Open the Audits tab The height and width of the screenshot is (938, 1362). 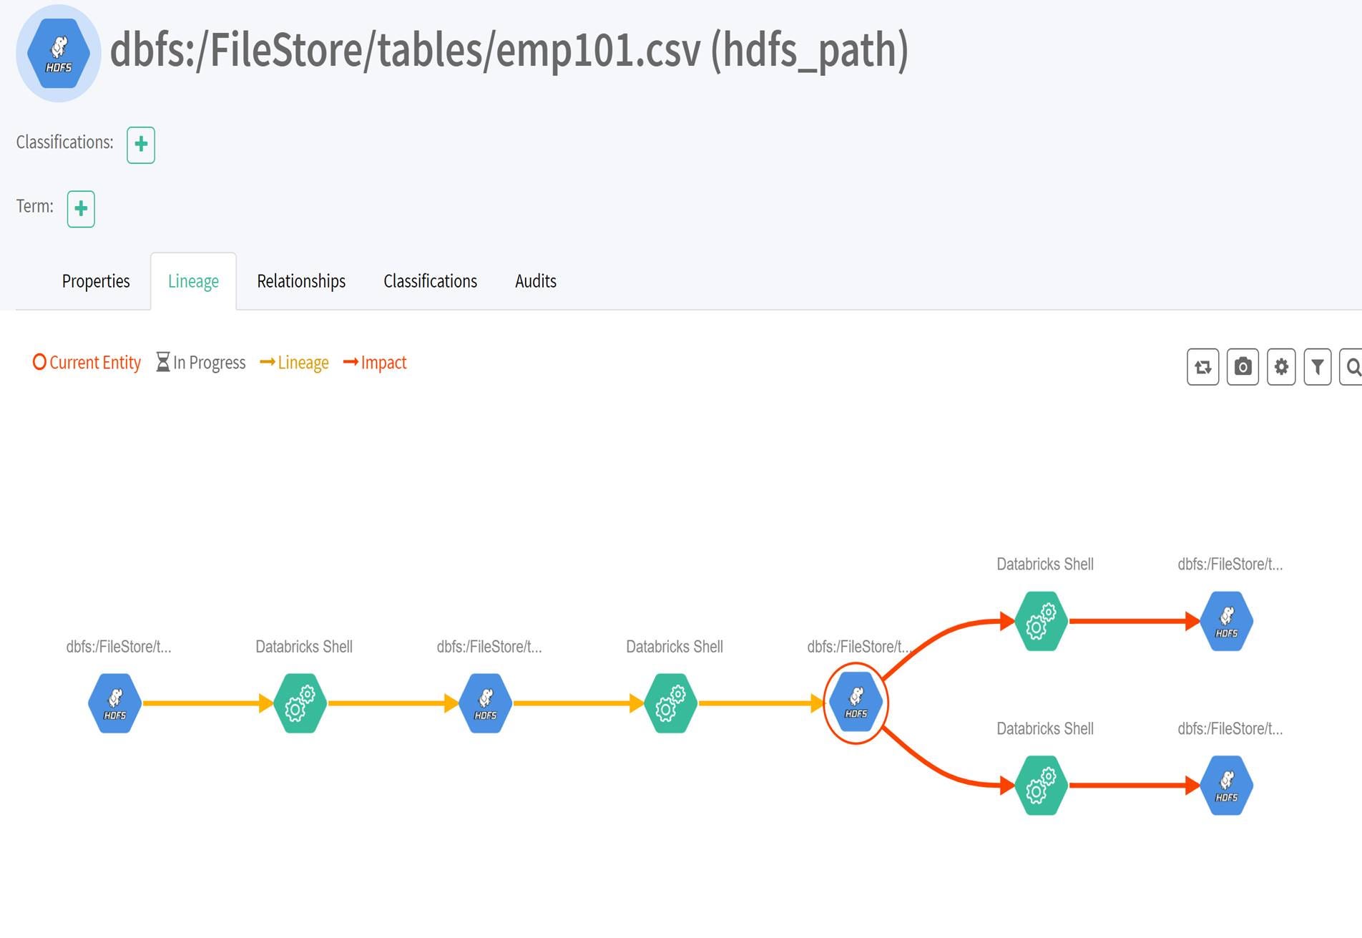point(535,281)
